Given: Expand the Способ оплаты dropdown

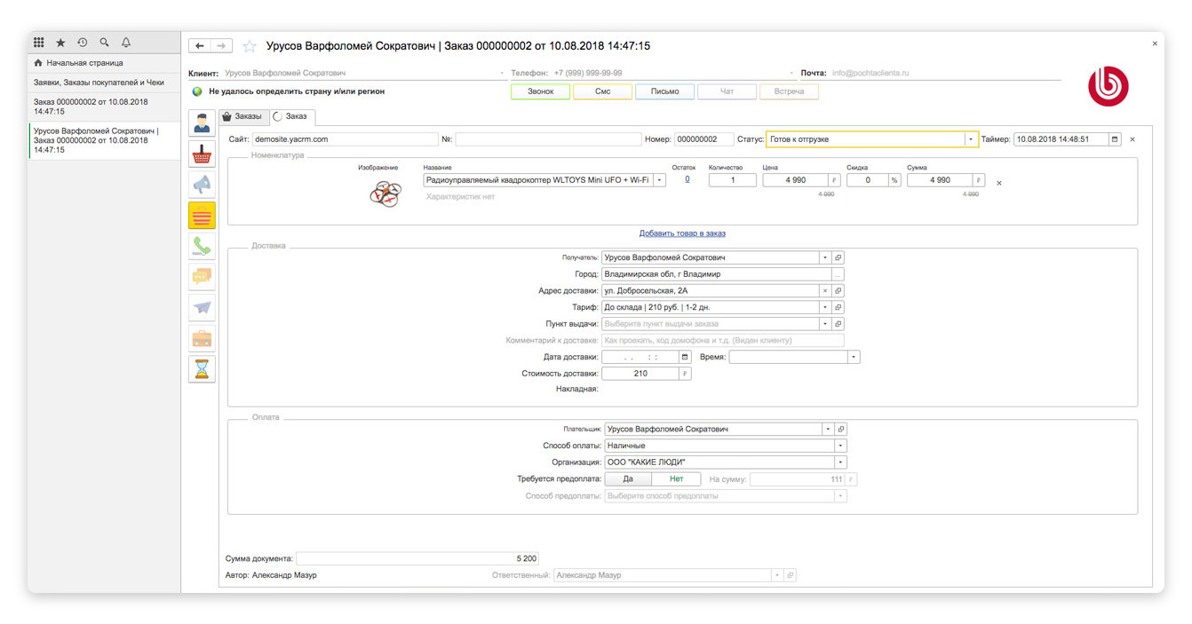Looking at the screenshot, I should pos(840,446).
